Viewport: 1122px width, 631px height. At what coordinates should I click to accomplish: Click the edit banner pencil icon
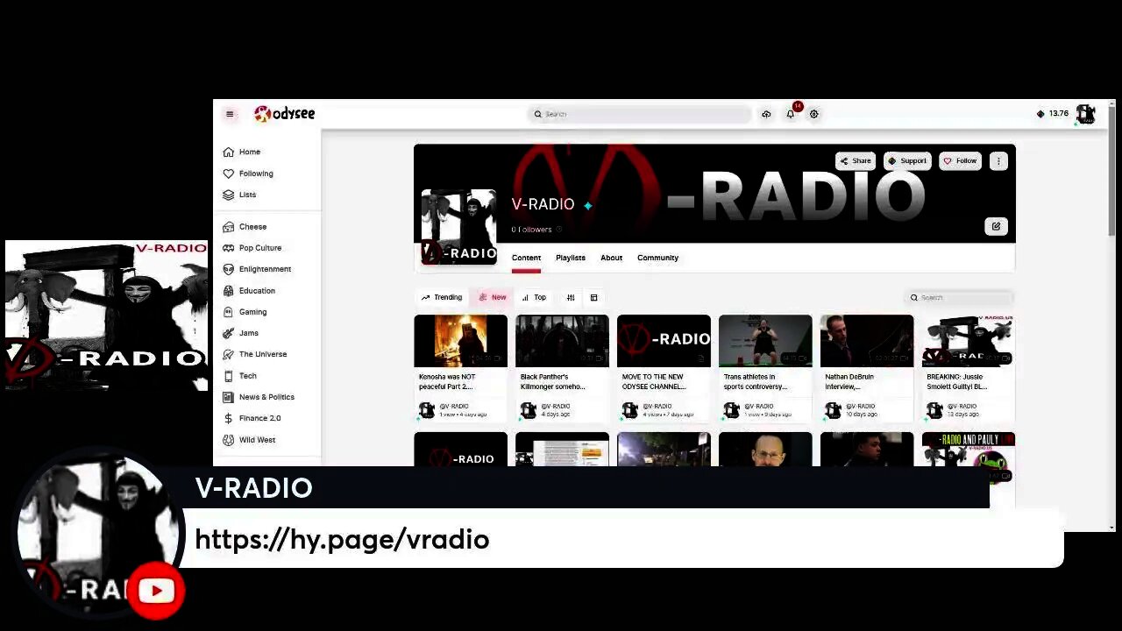[x=996, y=226]
